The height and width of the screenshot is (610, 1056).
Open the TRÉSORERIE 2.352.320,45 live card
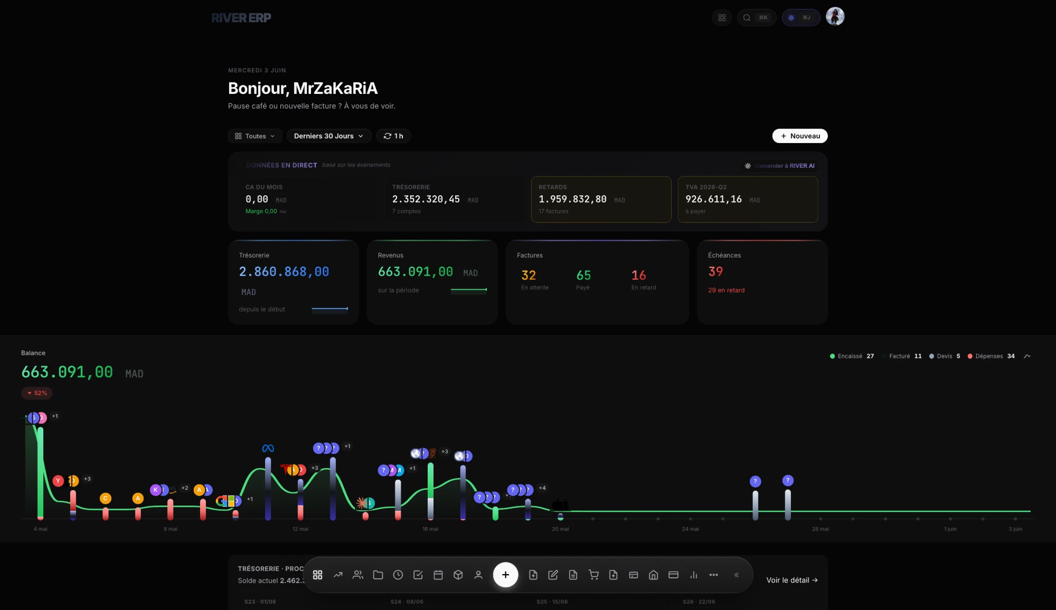(455, 199)
